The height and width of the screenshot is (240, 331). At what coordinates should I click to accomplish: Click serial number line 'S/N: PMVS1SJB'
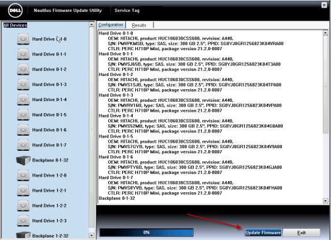[194, 85]
